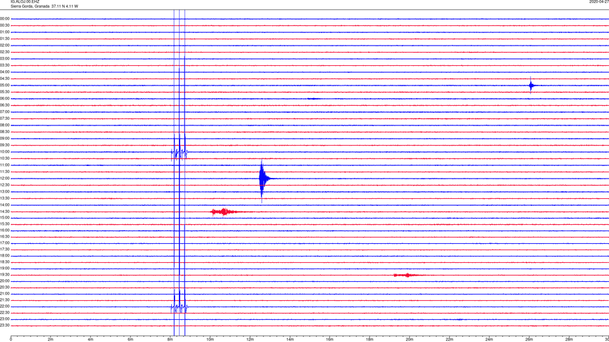The height and width of the screenshot is (342, 609).
Task: Click the 28m tick label on time axis
Action: click(569, 339)
